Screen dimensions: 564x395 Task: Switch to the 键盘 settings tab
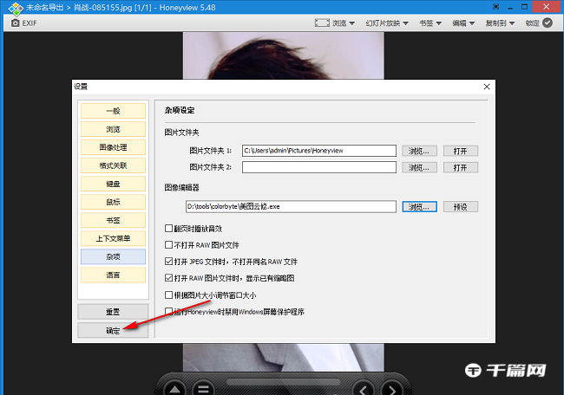[x=113, y=184]
